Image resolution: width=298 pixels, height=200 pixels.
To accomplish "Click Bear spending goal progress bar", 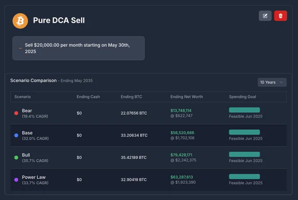I will [x=245, y=110].
